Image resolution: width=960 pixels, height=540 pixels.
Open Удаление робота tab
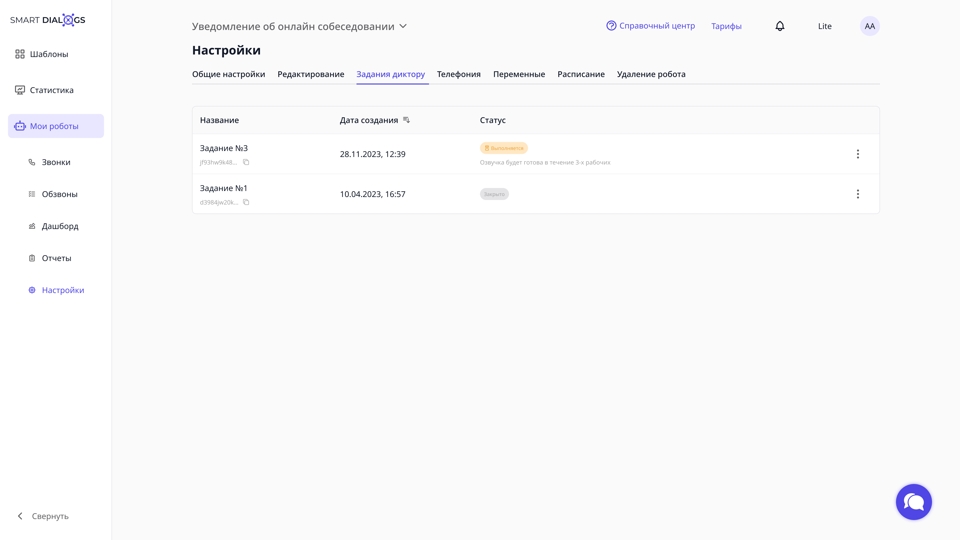click(651, 74)
